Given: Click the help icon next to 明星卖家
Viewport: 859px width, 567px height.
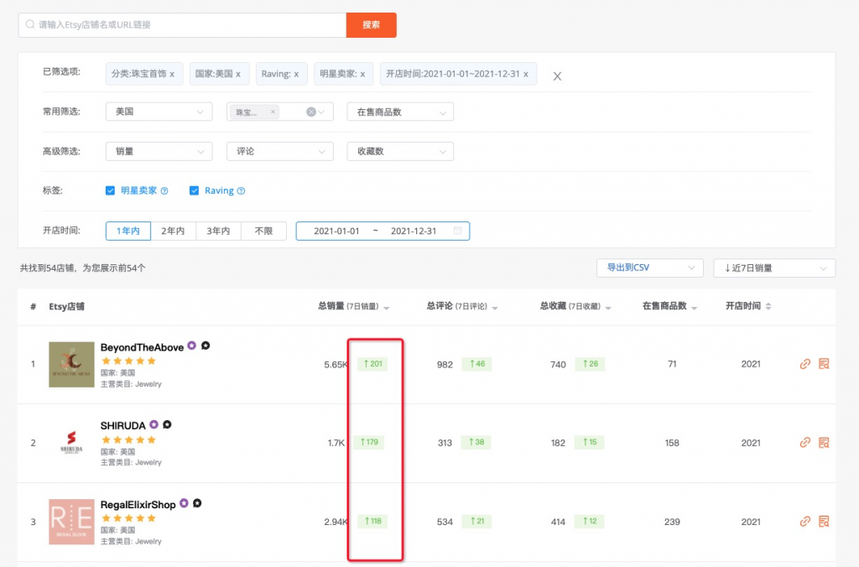Looking at the screenshot, I should [x=164, y=191].
